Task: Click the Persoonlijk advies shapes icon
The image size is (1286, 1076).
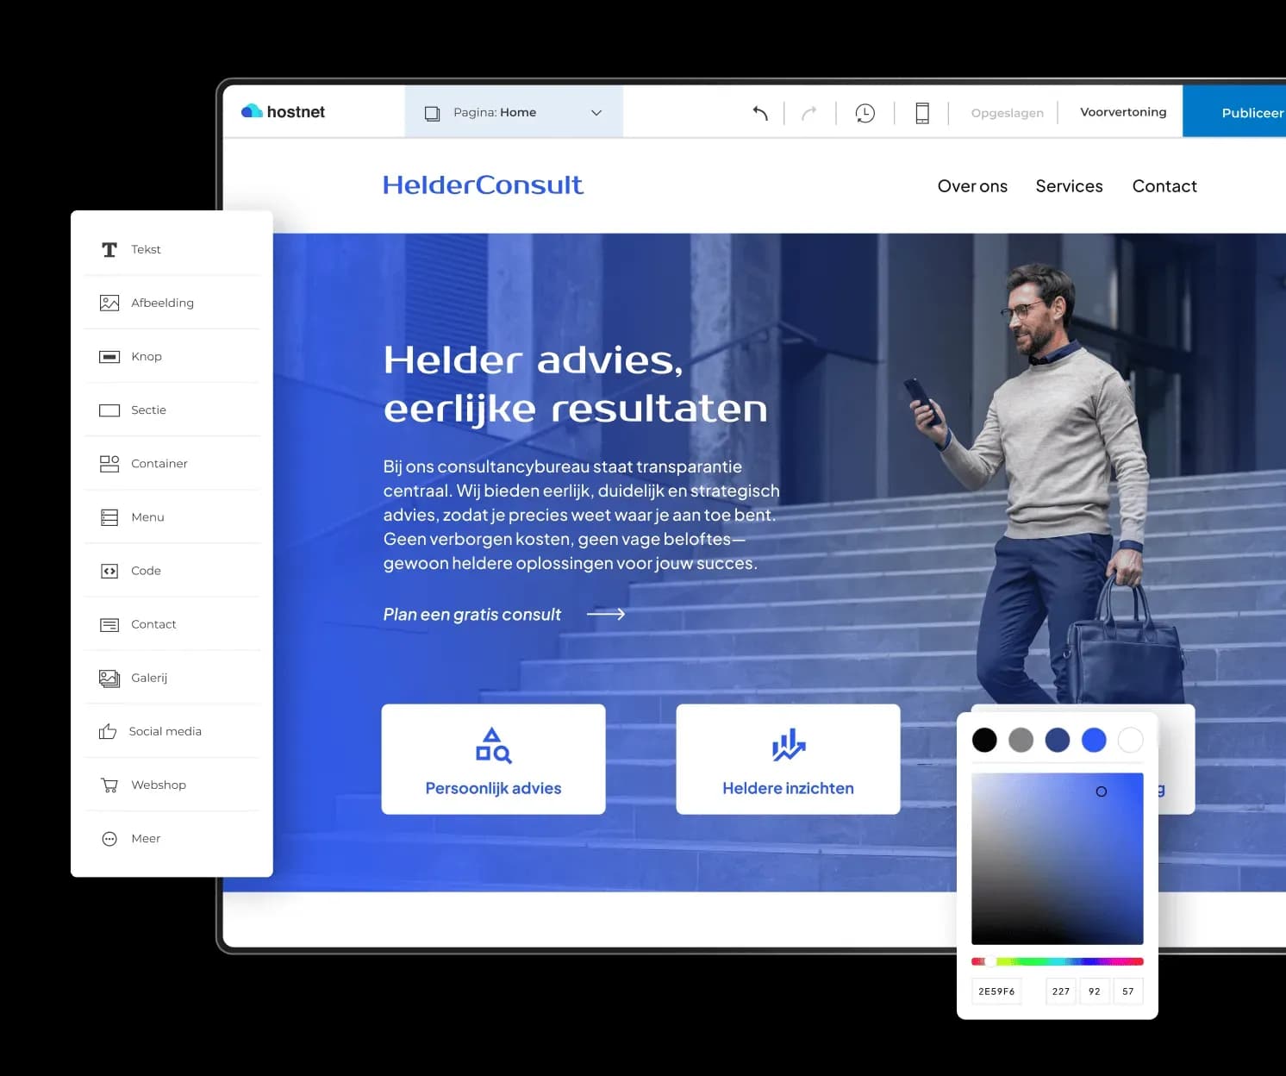Action: (x=493, y=745)
